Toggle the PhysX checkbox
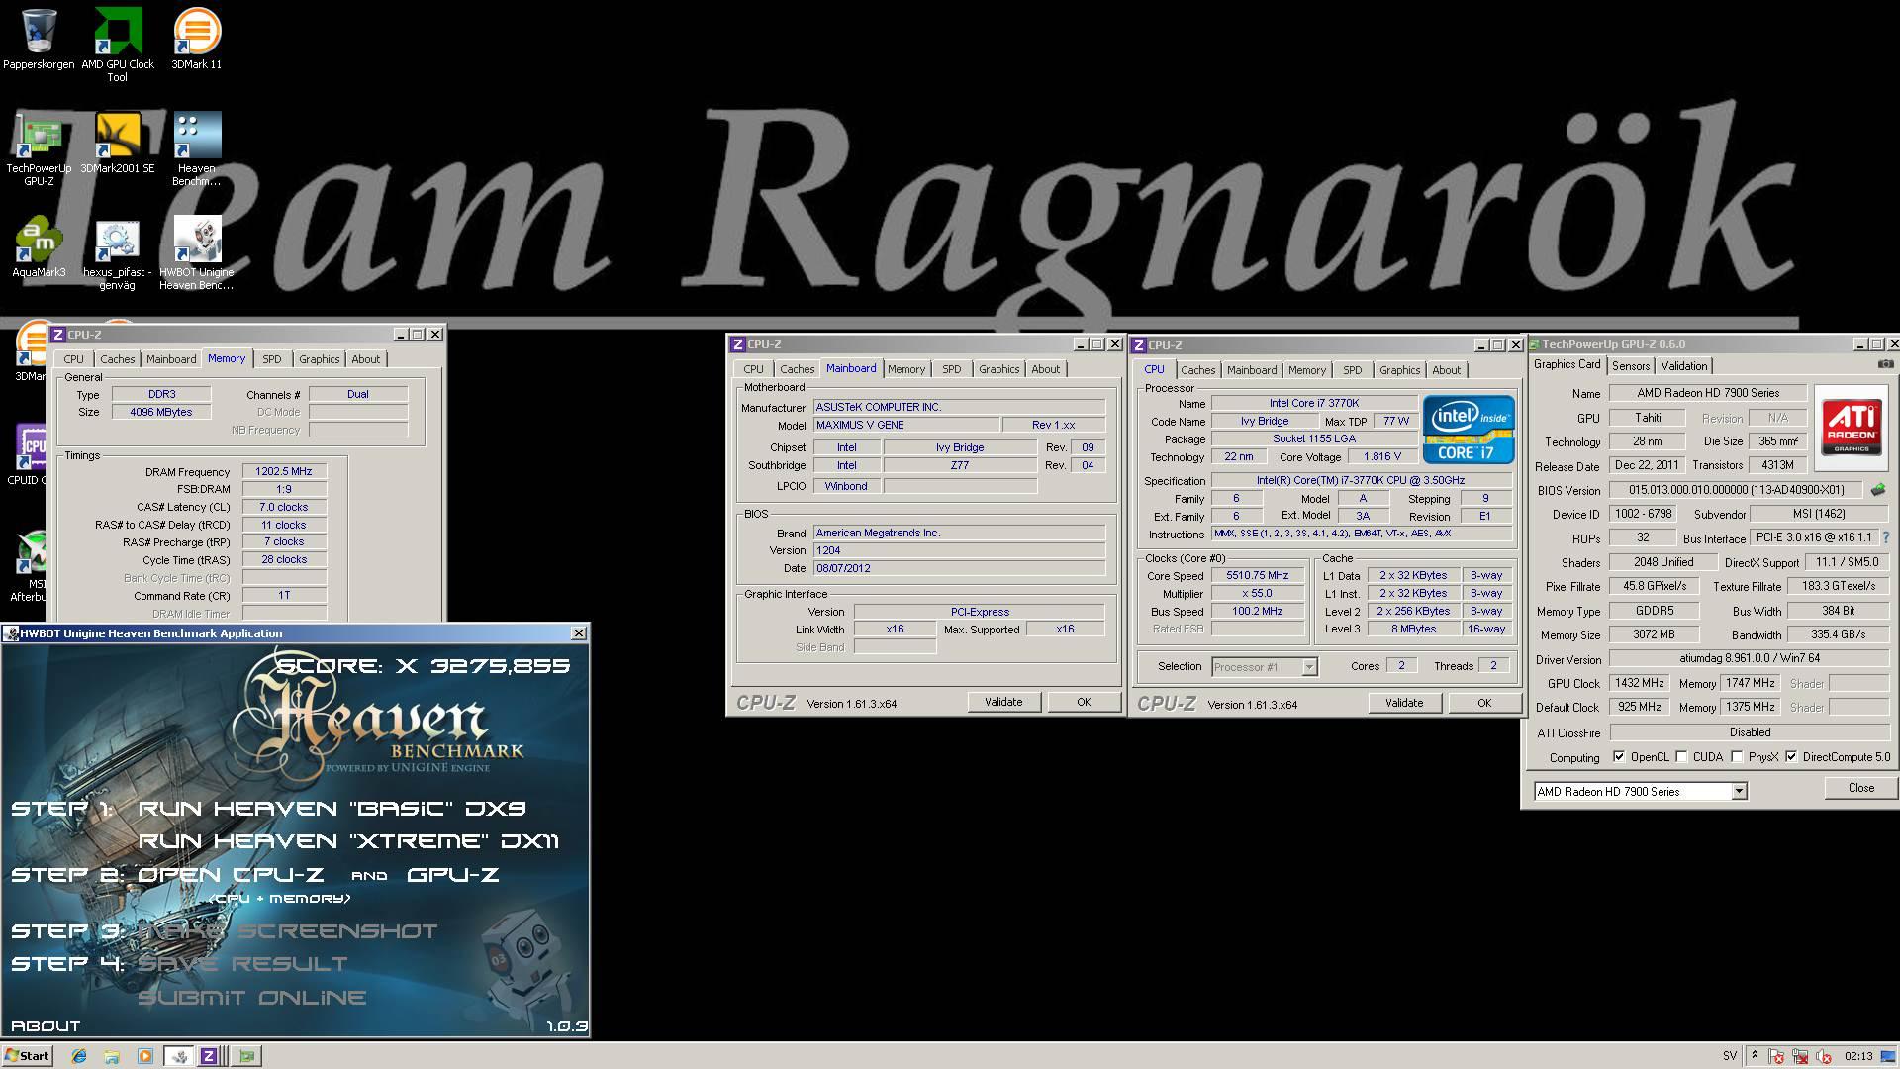Image resolution: width=1900 pixels, height=1069 pixels. pyautogui.click(x=1737, y=757)
